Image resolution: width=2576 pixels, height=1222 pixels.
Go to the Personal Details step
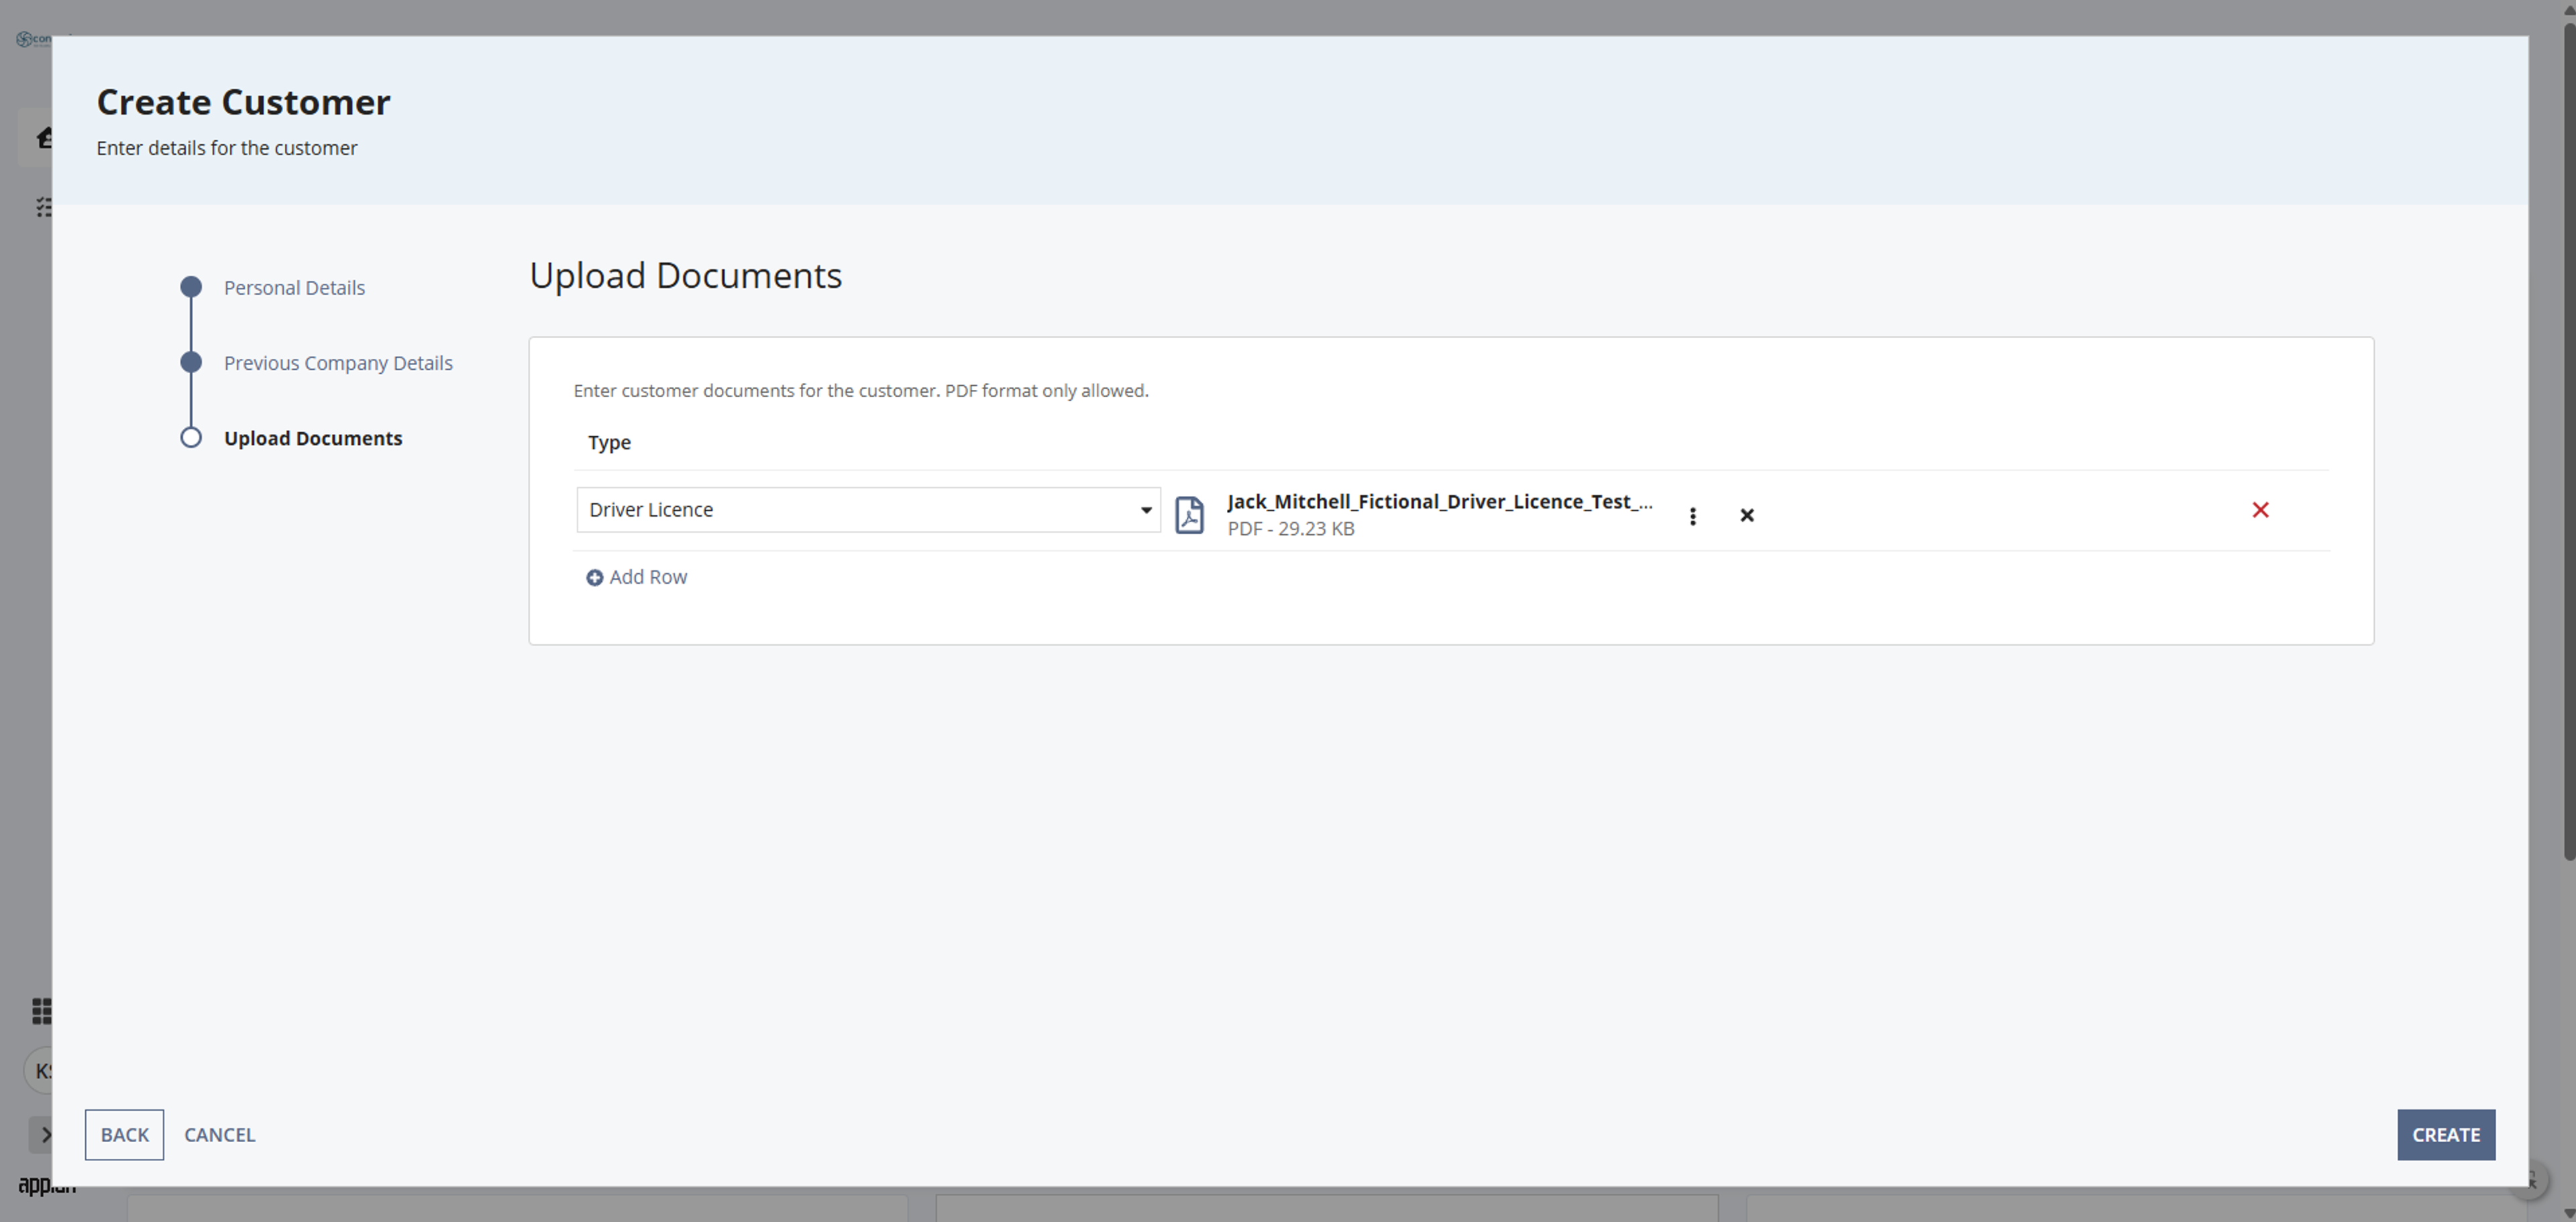click(x=294, y=288)
